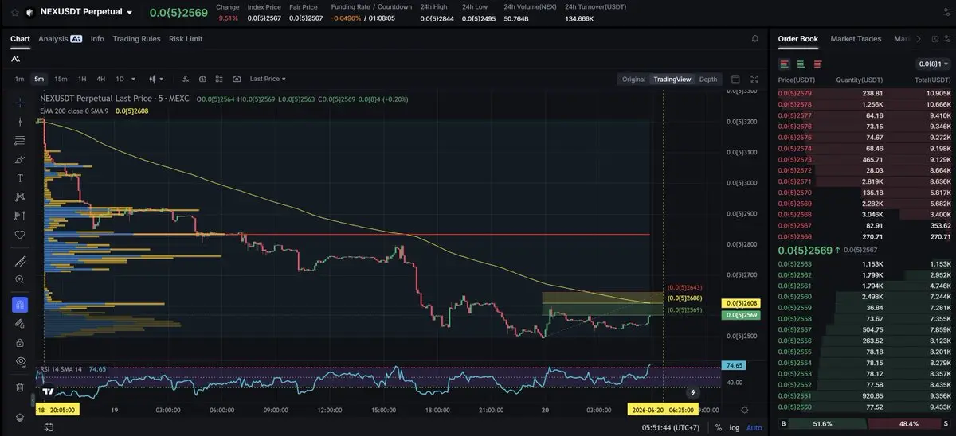Screen dimensions: 956x436
Task: Switch to TradingView chart view
Action: [x=672, y=79]
